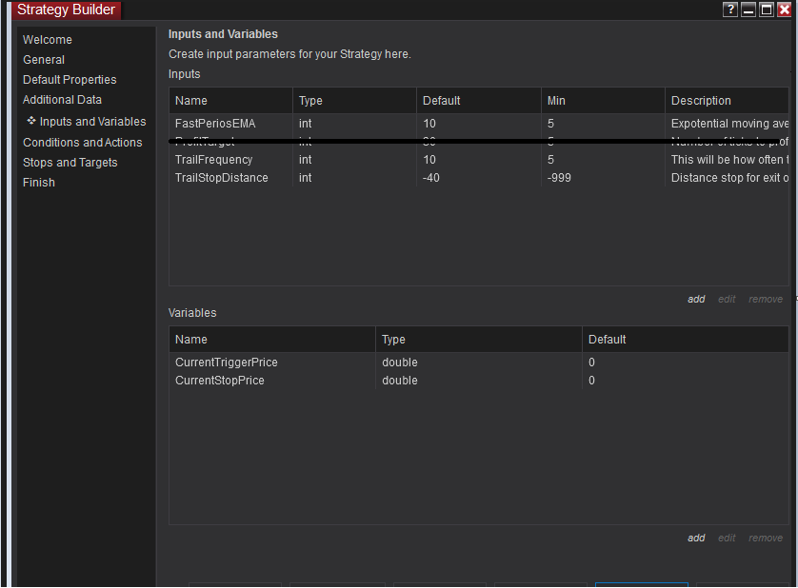The image size is (798, 588).
Task: Click add link under Inputs table
Action: [x=696, y=299]
